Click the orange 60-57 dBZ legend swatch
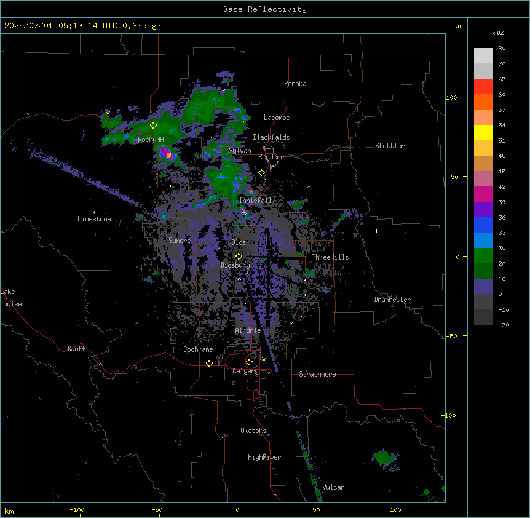Viewport: 530px width, 518px height. (483, 102)
